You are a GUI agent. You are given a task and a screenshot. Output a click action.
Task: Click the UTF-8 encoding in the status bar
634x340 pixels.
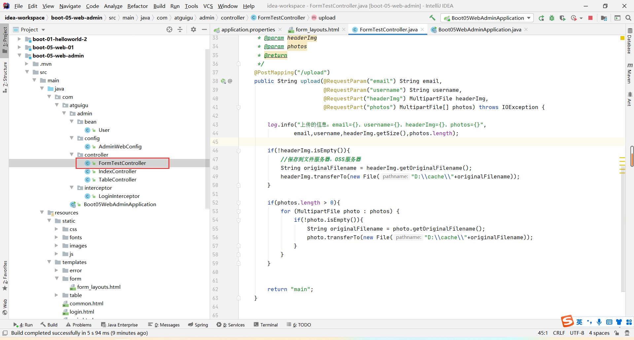(x=577, y=333)
